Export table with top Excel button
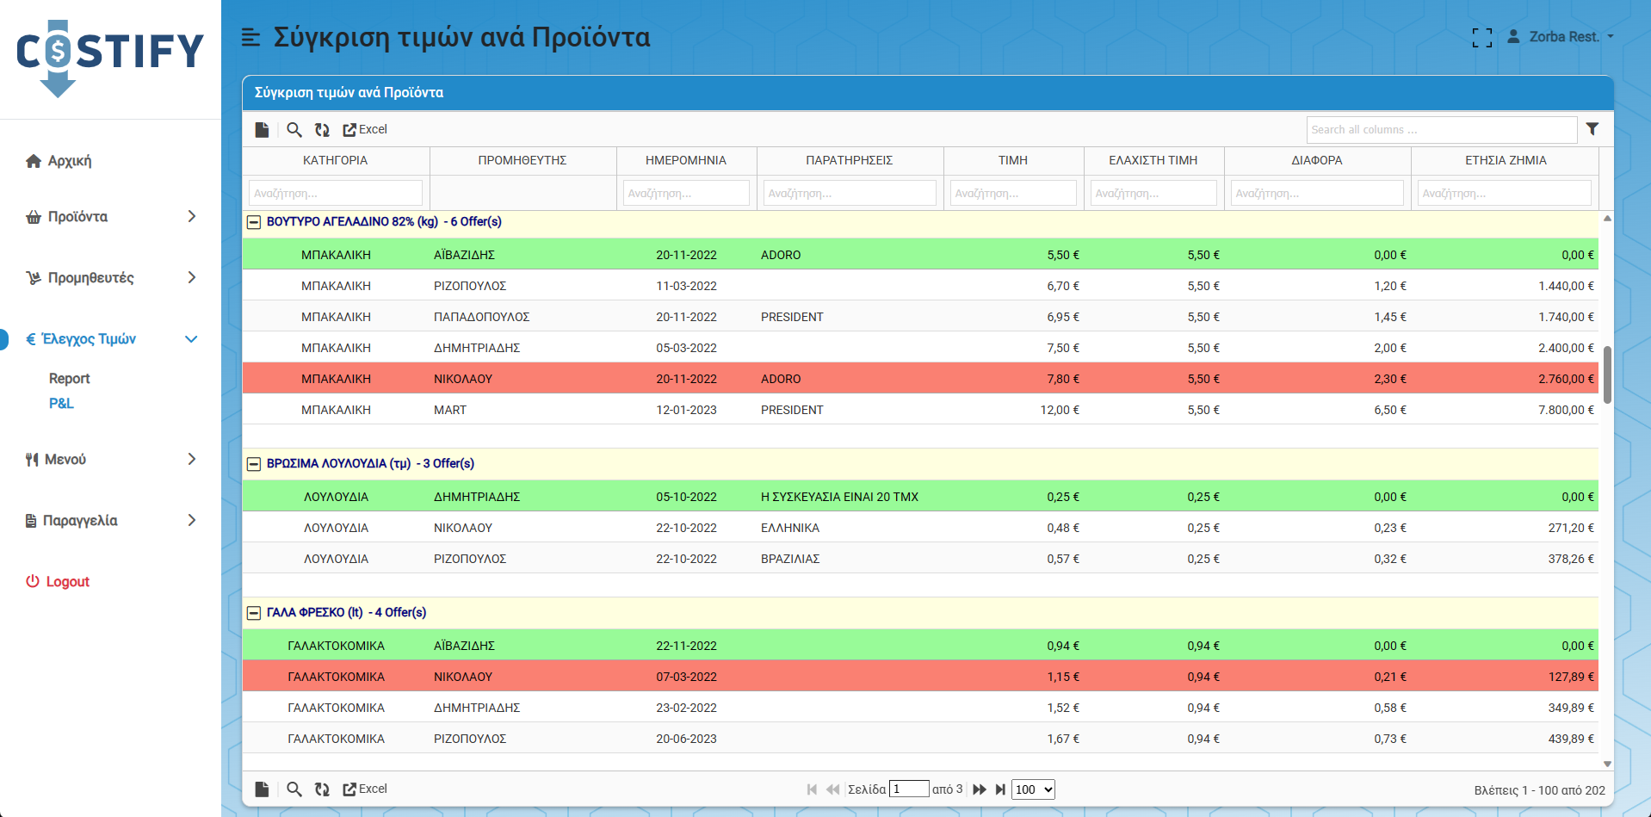This screenshot has height=817, width=1651. (365, 129)
